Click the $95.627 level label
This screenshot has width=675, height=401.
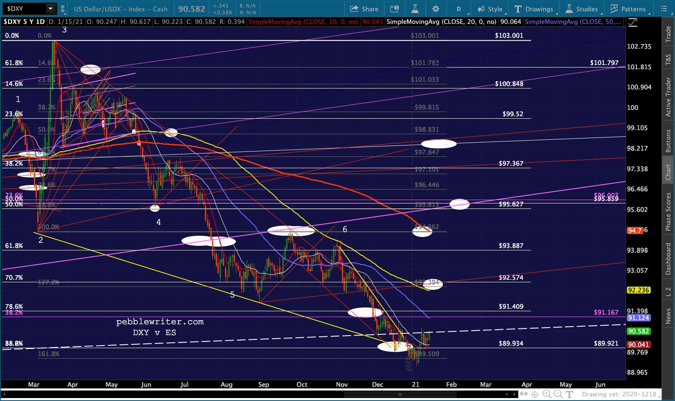[x=511, y=204]
